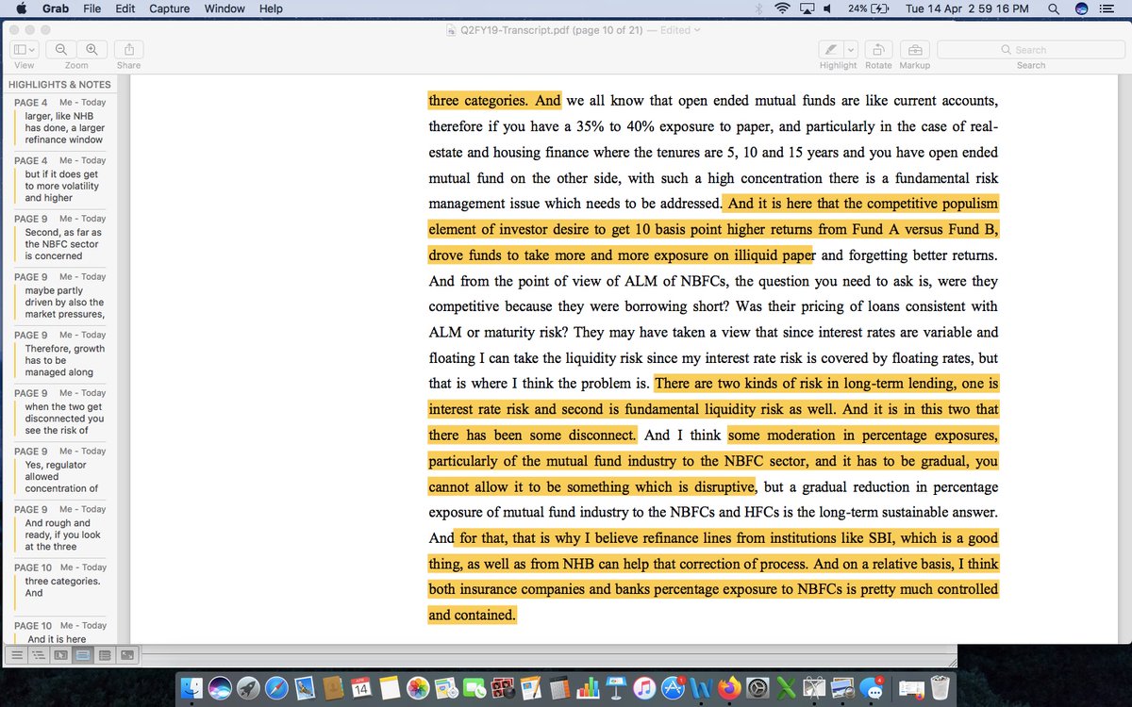Open the Apple menu
Viewport: 1132px width, 707px height.
pyautogui.click(x=21, y=8)
